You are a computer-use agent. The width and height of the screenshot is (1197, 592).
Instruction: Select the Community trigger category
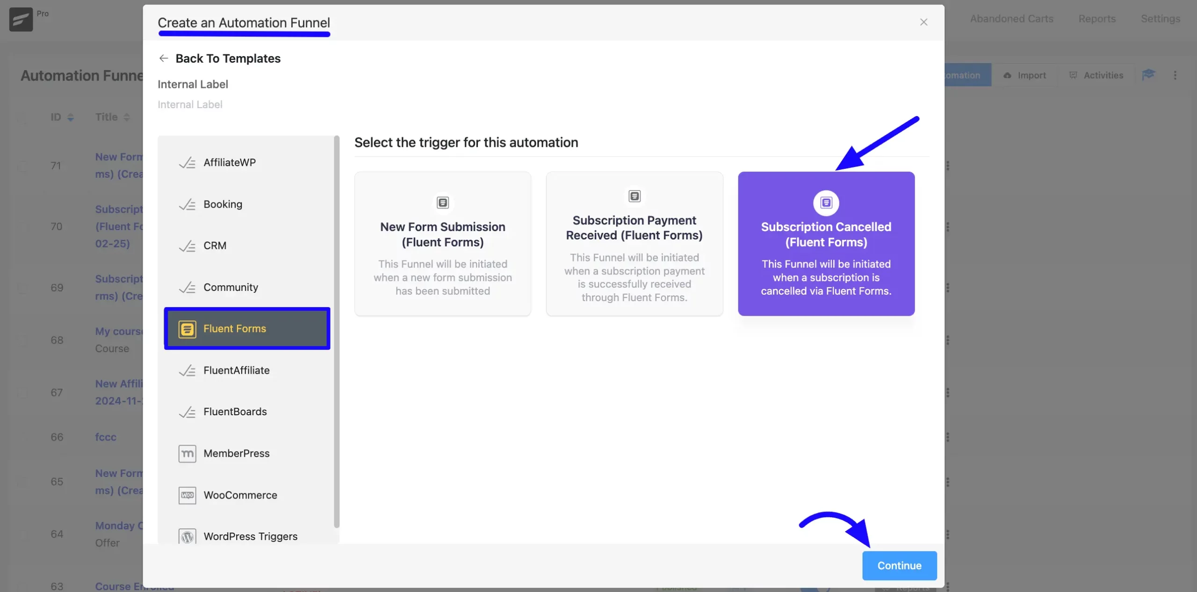click(x=247, y=287)
